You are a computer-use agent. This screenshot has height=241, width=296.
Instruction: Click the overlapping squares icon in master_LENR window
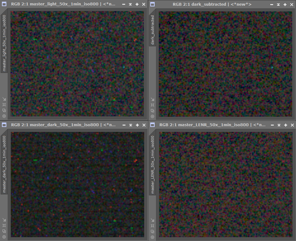[x=152, y=231]
